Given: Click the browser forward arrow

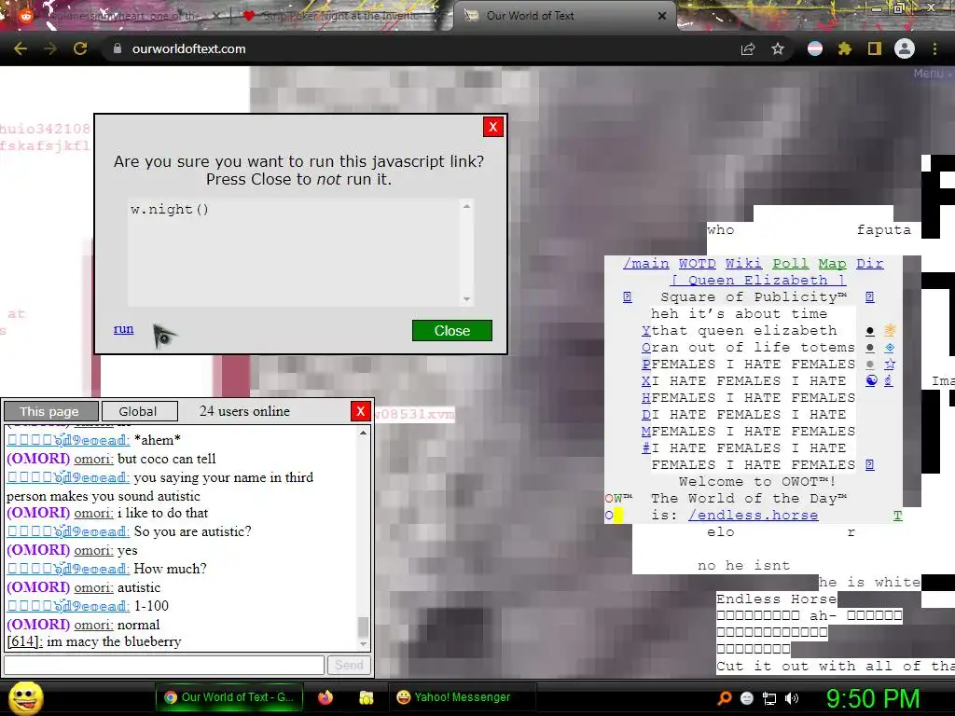Looking at the screenshot, I should pyautogui.click(x=50, y=48).
